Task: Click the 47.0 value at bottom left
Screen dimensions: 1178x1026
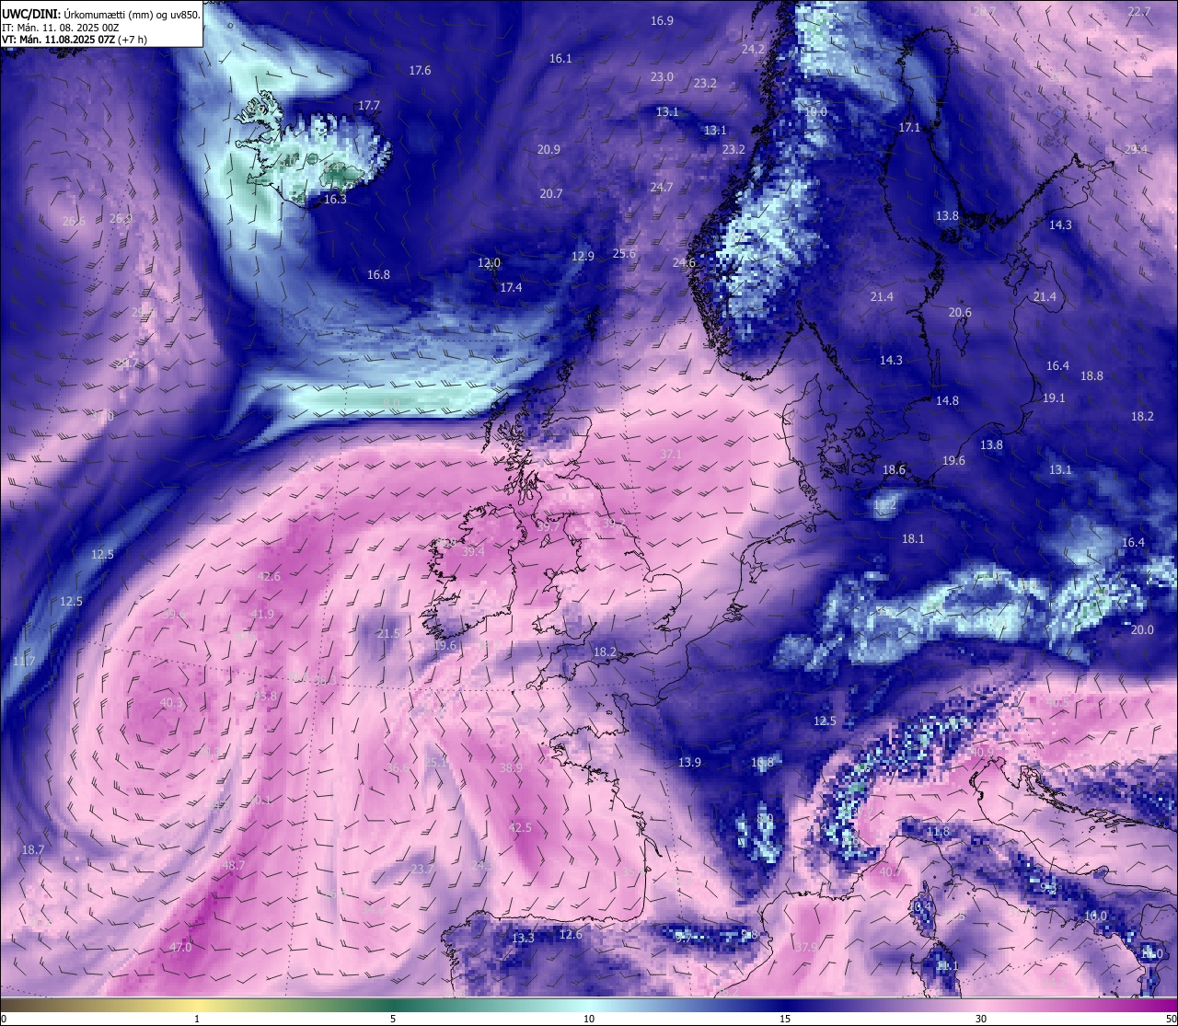Action: (x=180, y=947)
